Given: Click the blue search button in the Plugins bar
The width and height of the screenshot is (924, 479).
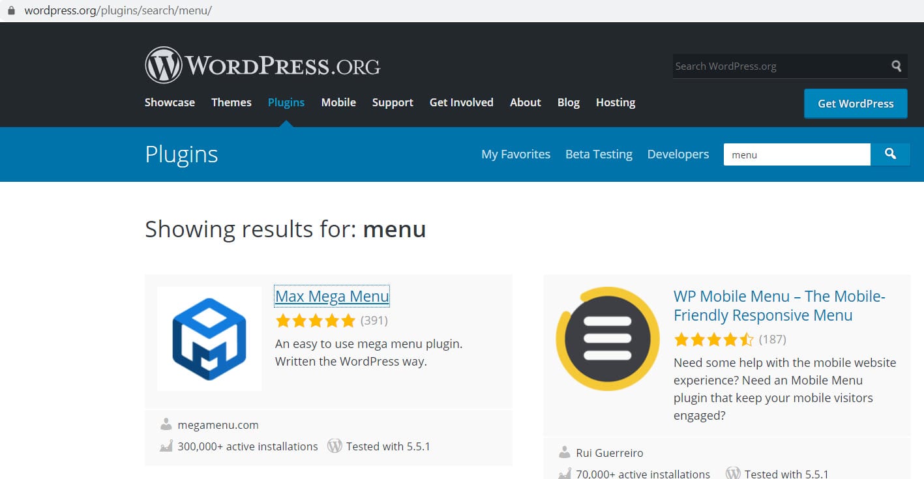Looking at the screenshot, I should [891, 154].
